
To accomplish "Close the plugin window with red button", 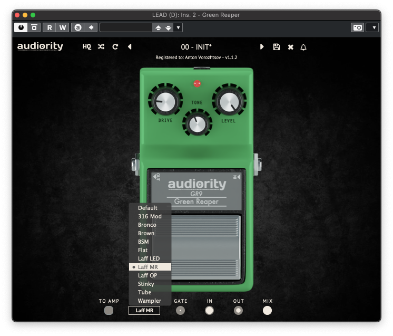I will tap(17, 15).
